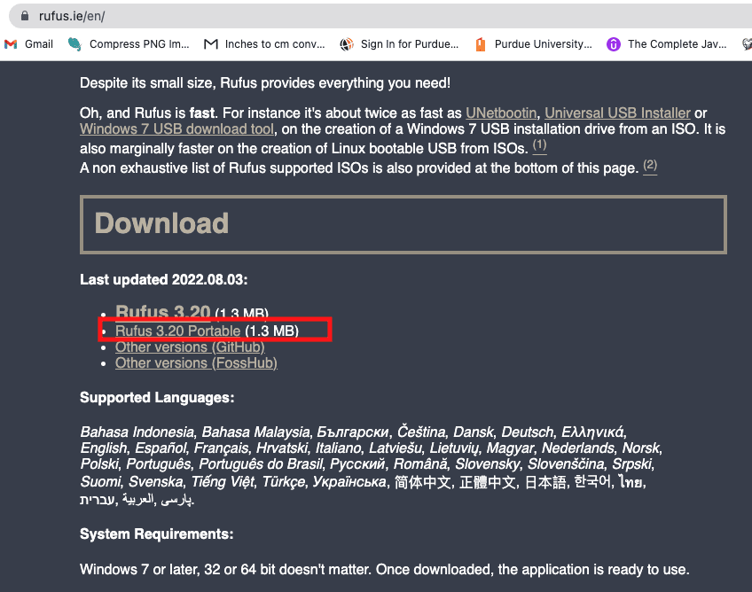Click 'Last updated 2022.08.03:' text
The image size is (752, 592).
click(x=163, y=279)
